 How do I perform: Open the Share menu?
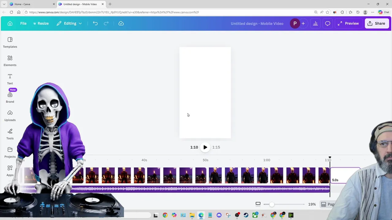coord(377,24)
